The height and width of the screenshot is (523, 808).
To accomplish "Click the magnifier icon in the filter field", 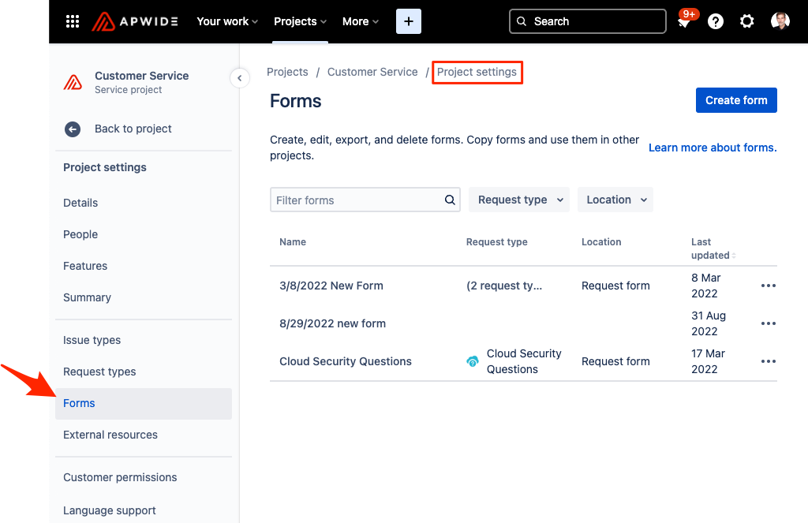I will click(x=450, y=200).
